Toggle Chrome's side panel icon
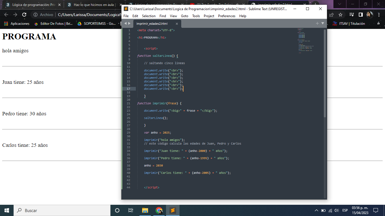Viewport: 385px width, 216px height. tap(360, 15)
